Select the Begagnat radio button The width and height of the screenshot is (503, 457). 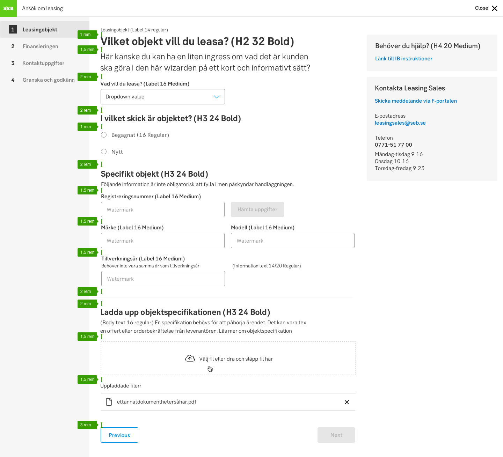pyautogui.click(x=104, y=135)
